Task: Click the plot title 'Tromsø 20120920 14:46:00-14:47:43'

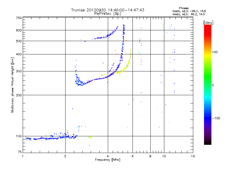Action: tap(108, 10)
